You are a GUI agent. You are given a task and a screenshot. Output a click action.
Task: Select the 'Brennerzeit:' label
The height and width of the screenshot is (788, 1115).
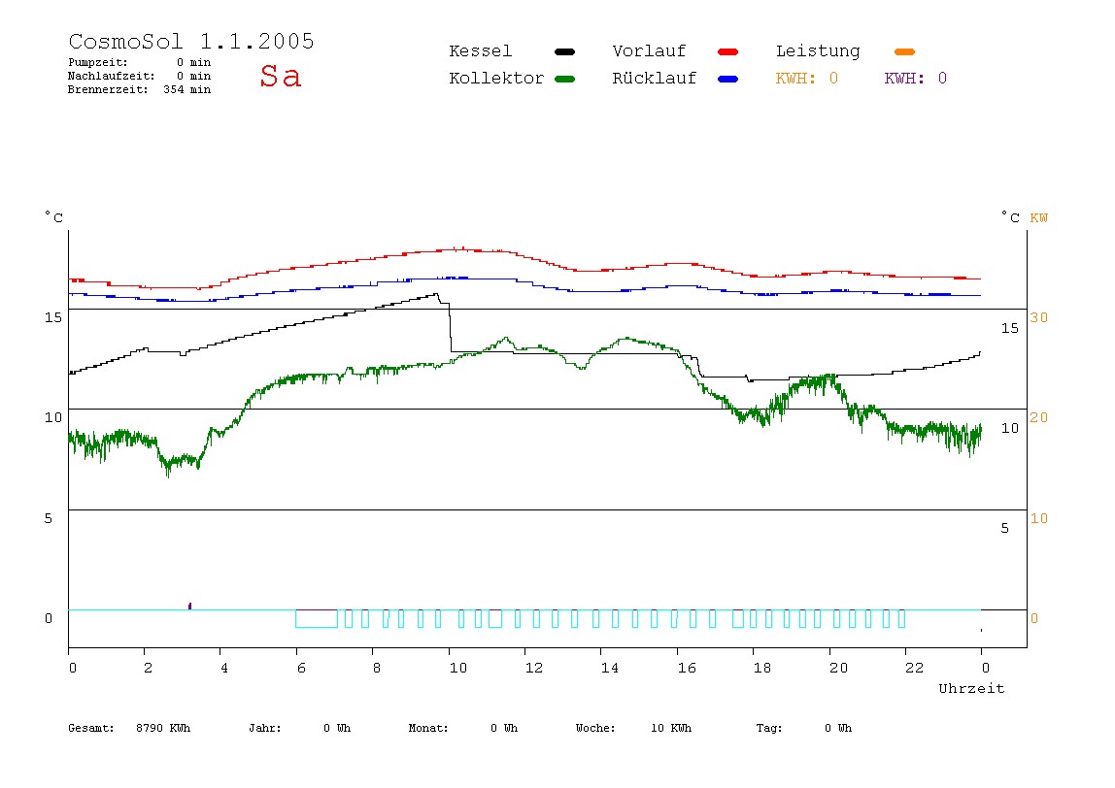pos(108,89)
